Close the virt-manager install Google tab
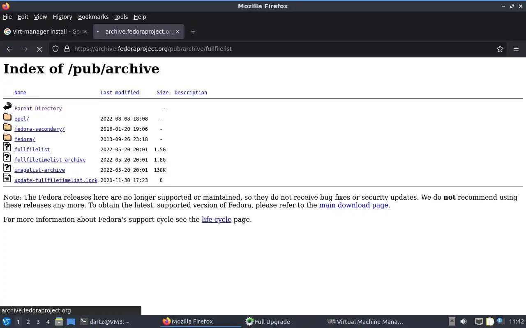 [85, 32]
